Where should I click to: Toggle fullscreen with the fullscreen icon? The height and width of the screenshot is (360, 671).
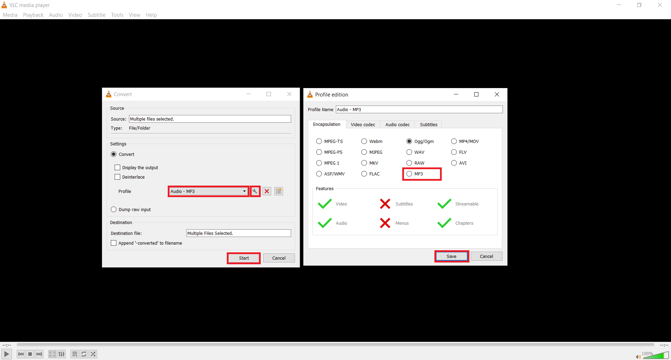[x=52, y=354]
